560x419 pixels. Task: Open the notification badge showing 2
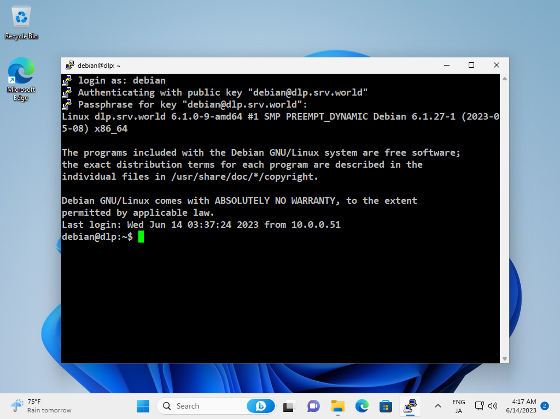(545, 406)
